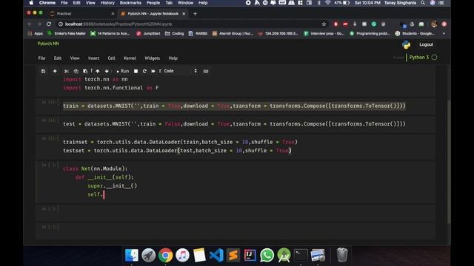474x266 pixels.
Task: Open IntelliJ IDEA from the dock
Action: pos(250,256)
